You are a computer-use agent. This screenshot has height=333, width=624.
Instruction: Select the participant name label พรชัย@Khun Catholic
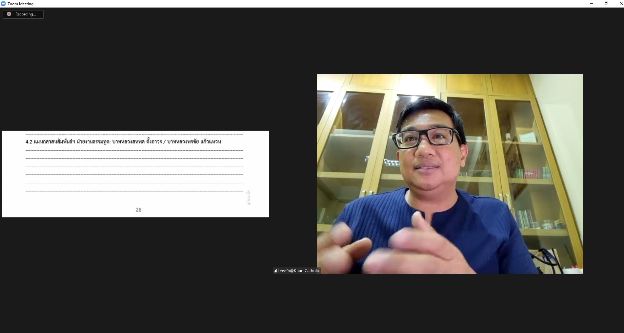click(300, 270)
